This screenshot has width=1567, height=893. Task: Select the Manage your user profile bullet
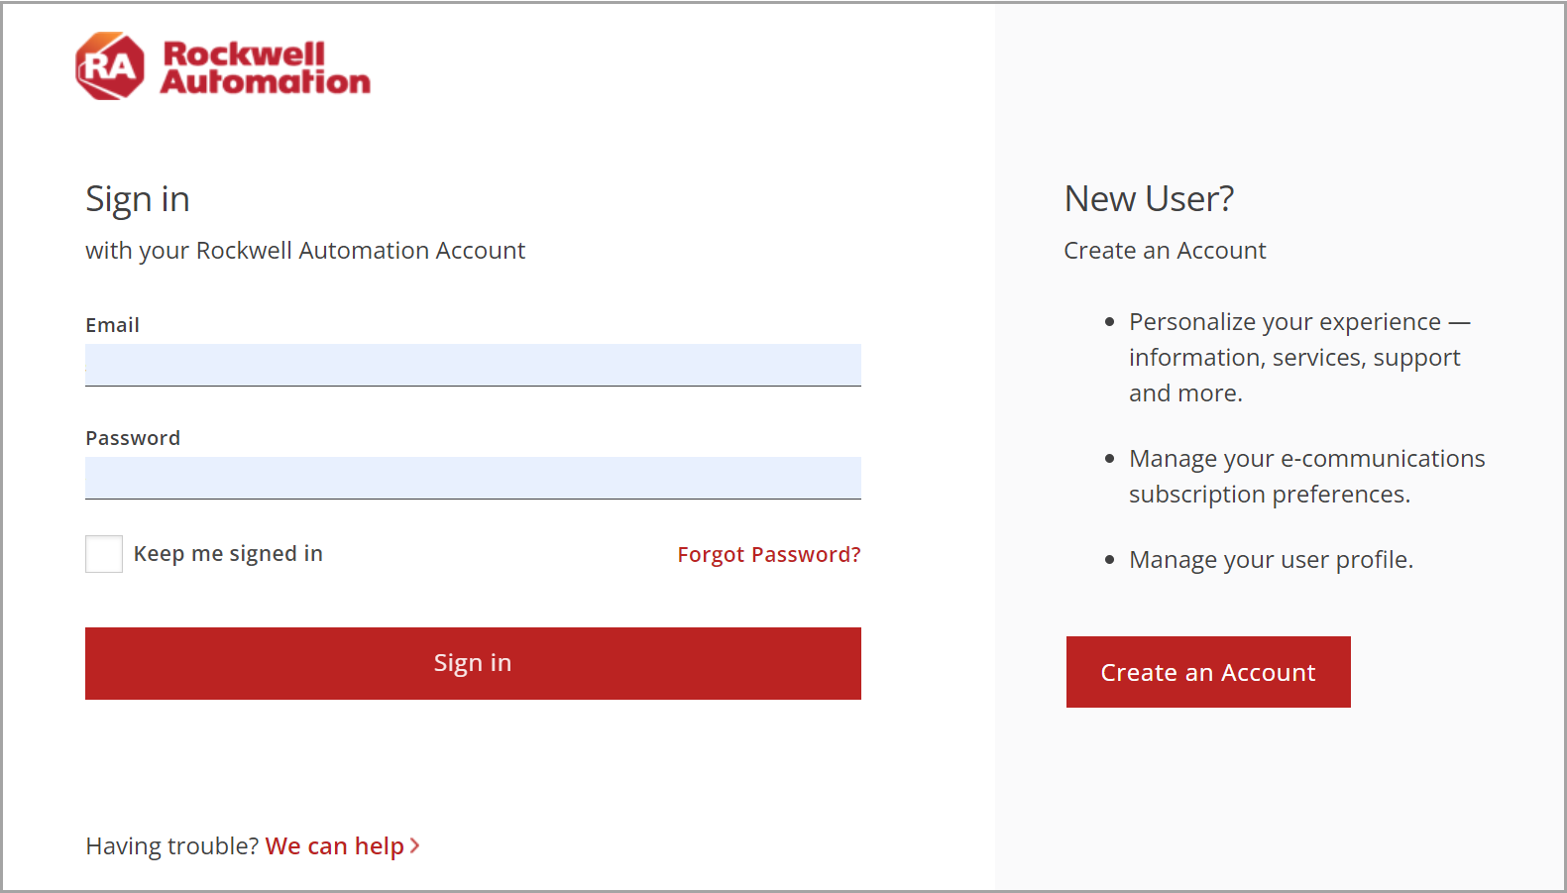(1271, 560)
